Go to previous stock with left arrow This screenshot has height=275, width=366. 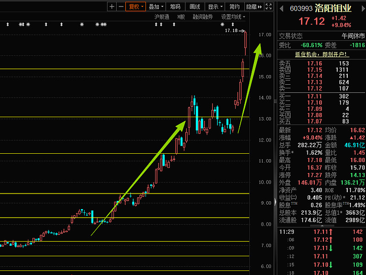point(281,9)
